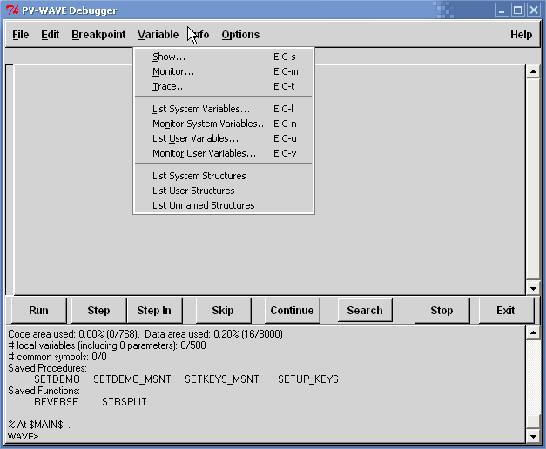Image resolution: width=546 pixels, height=449 pixels.
Task: Click the SETDEMO_MSNT procedure name
Action: pyautogui.click(x=132, y=379)
